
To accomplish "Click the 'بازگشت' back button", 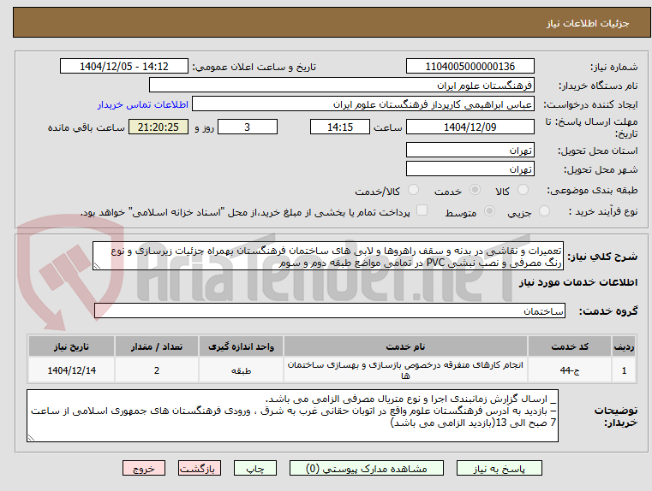I will 199,468.
